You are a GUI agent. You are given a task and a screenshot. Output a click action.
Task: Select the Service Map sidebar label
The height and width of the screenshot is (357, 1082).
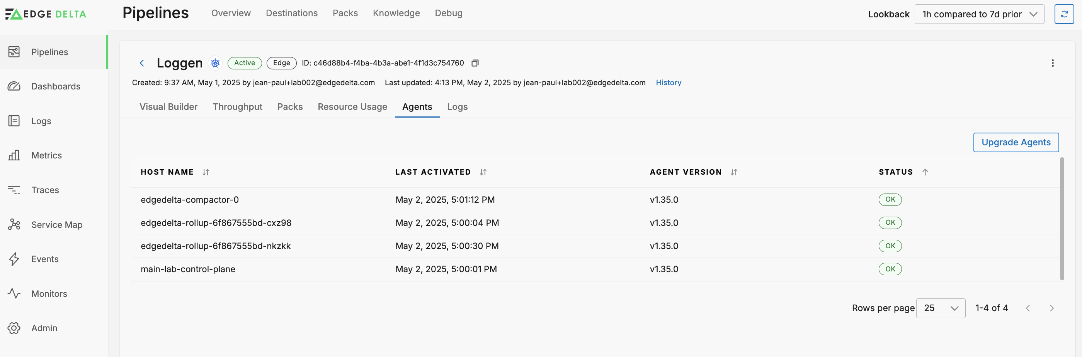pos(57,225)
